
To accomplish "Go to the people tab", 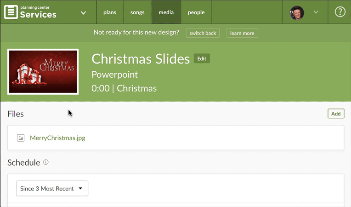I will [x=196, y=12].
